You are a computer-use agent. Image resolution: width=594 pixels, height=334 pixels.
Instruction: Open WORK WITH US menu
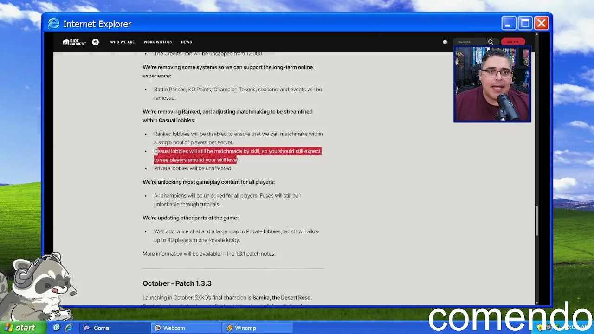158,42
